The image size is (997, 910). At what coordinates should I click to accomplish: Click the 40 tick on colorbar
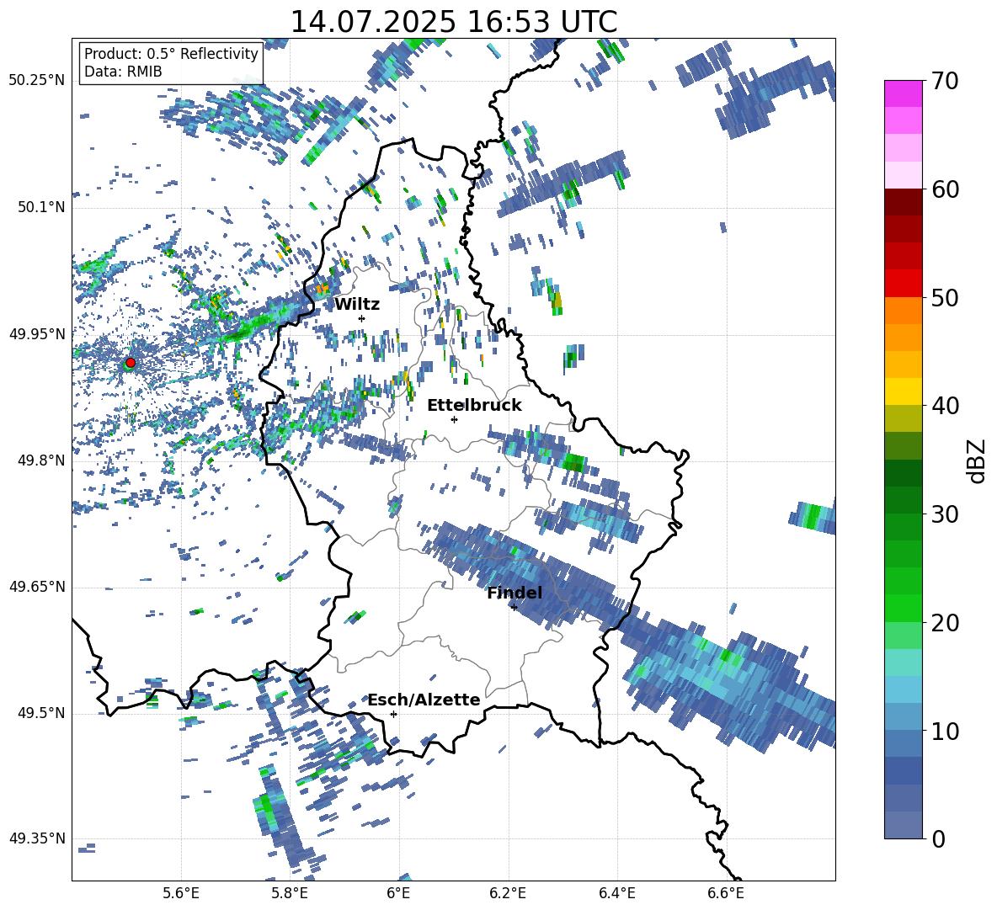click(945, 406)
